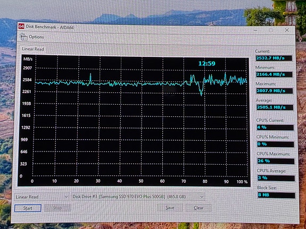Click the Current speed readout 2532.7 MB/s
The image size is (306, 229).
click(x=274, y=58)
